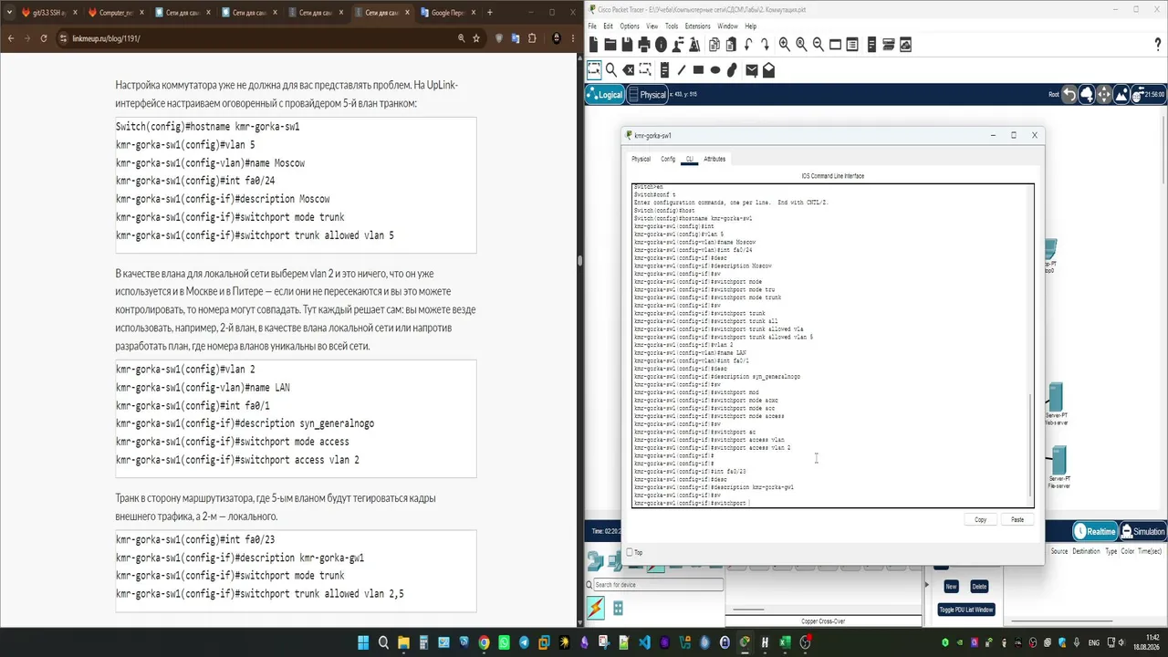Choose the Delete tool in Packet Tracer

click(x=629, y=69)
